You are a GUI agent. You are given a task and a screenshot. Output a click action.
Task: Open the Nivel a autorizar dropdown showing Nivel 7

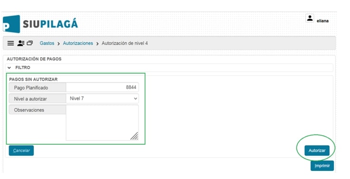point(102,99)
